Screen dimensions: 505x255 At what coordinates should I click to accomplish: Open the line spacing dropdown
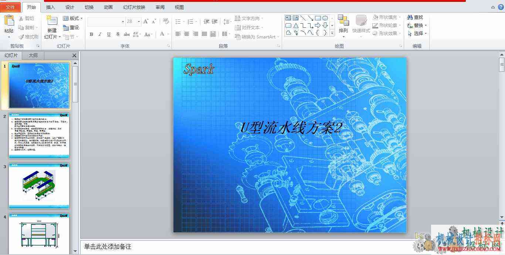(228, 22)
